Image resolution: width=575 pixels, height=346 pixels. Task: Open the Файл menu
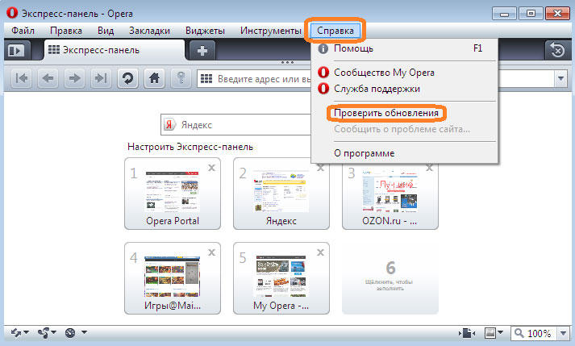(23, 31)
